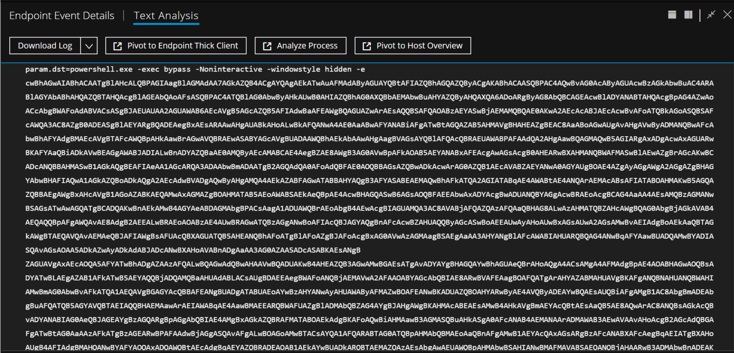Screen dimensions: 734x353
Task: Click the 'param.dst=powershell.exe -exec bypass' line
Action: coord(195,69)
